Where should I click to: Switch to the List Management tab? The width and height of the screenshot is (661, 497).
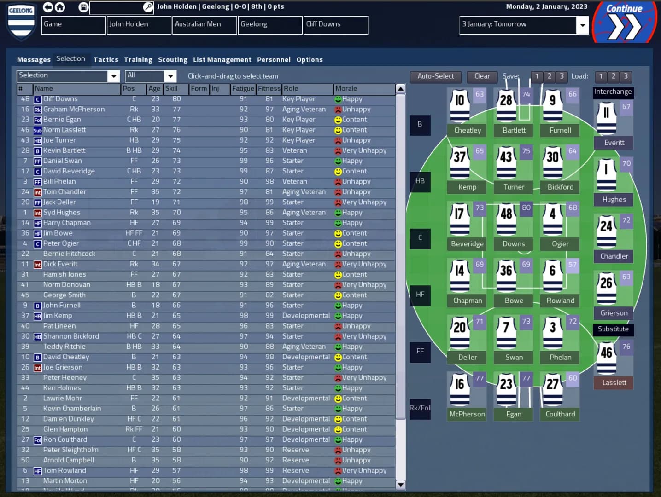(222, 60)
